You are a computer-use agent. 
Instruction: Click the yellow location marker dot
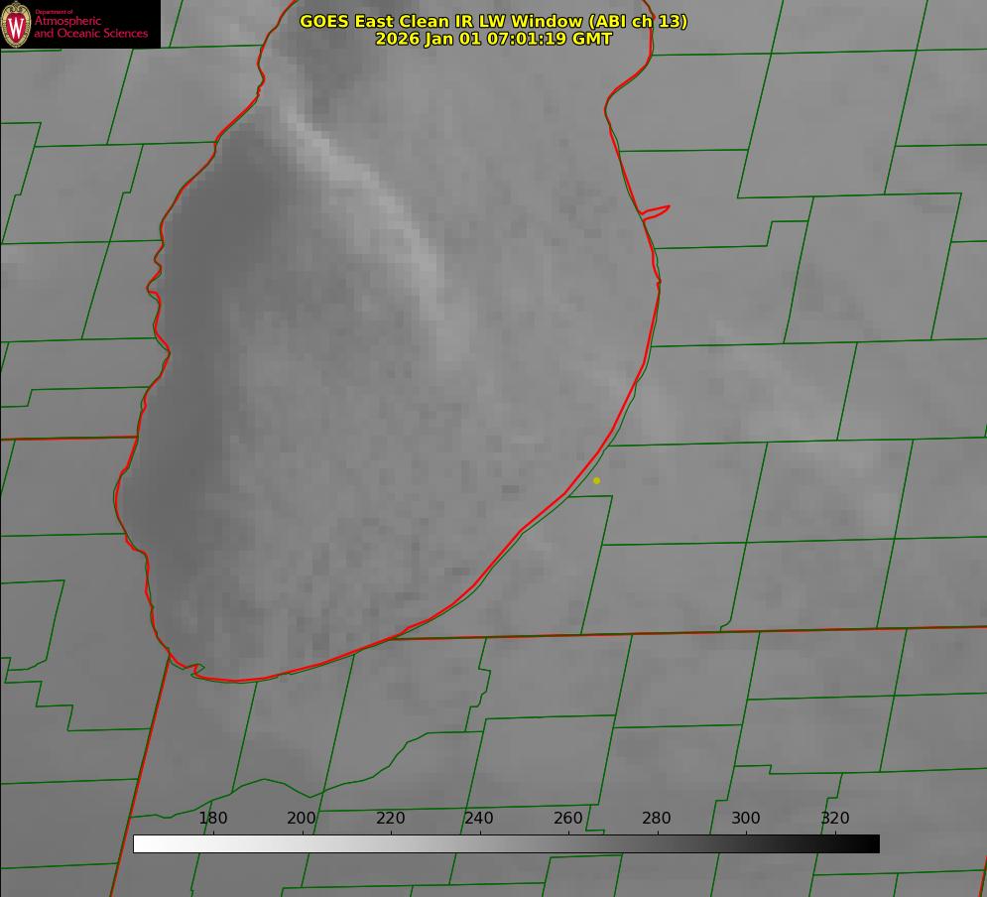(x=596, y=480)
